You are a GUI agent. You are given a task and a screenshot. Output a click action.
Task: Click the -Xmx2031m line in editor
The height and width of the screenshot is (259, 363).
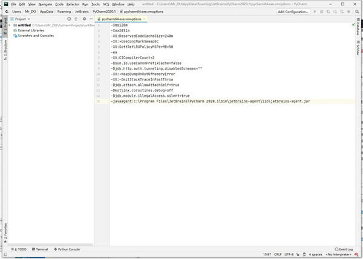[x=120, y=30]
